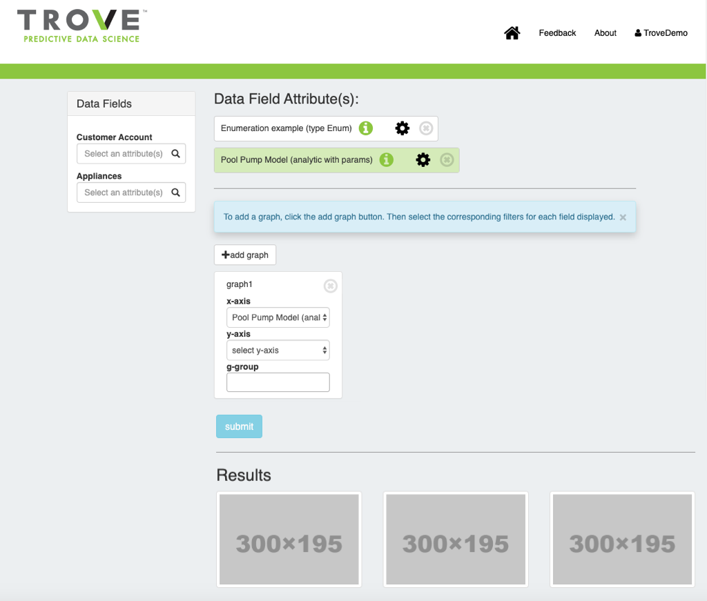The height and width of the screenshot is (601, 707).
Task: Show info for Pool Pump Model attribute
Action: pos(386,160)
